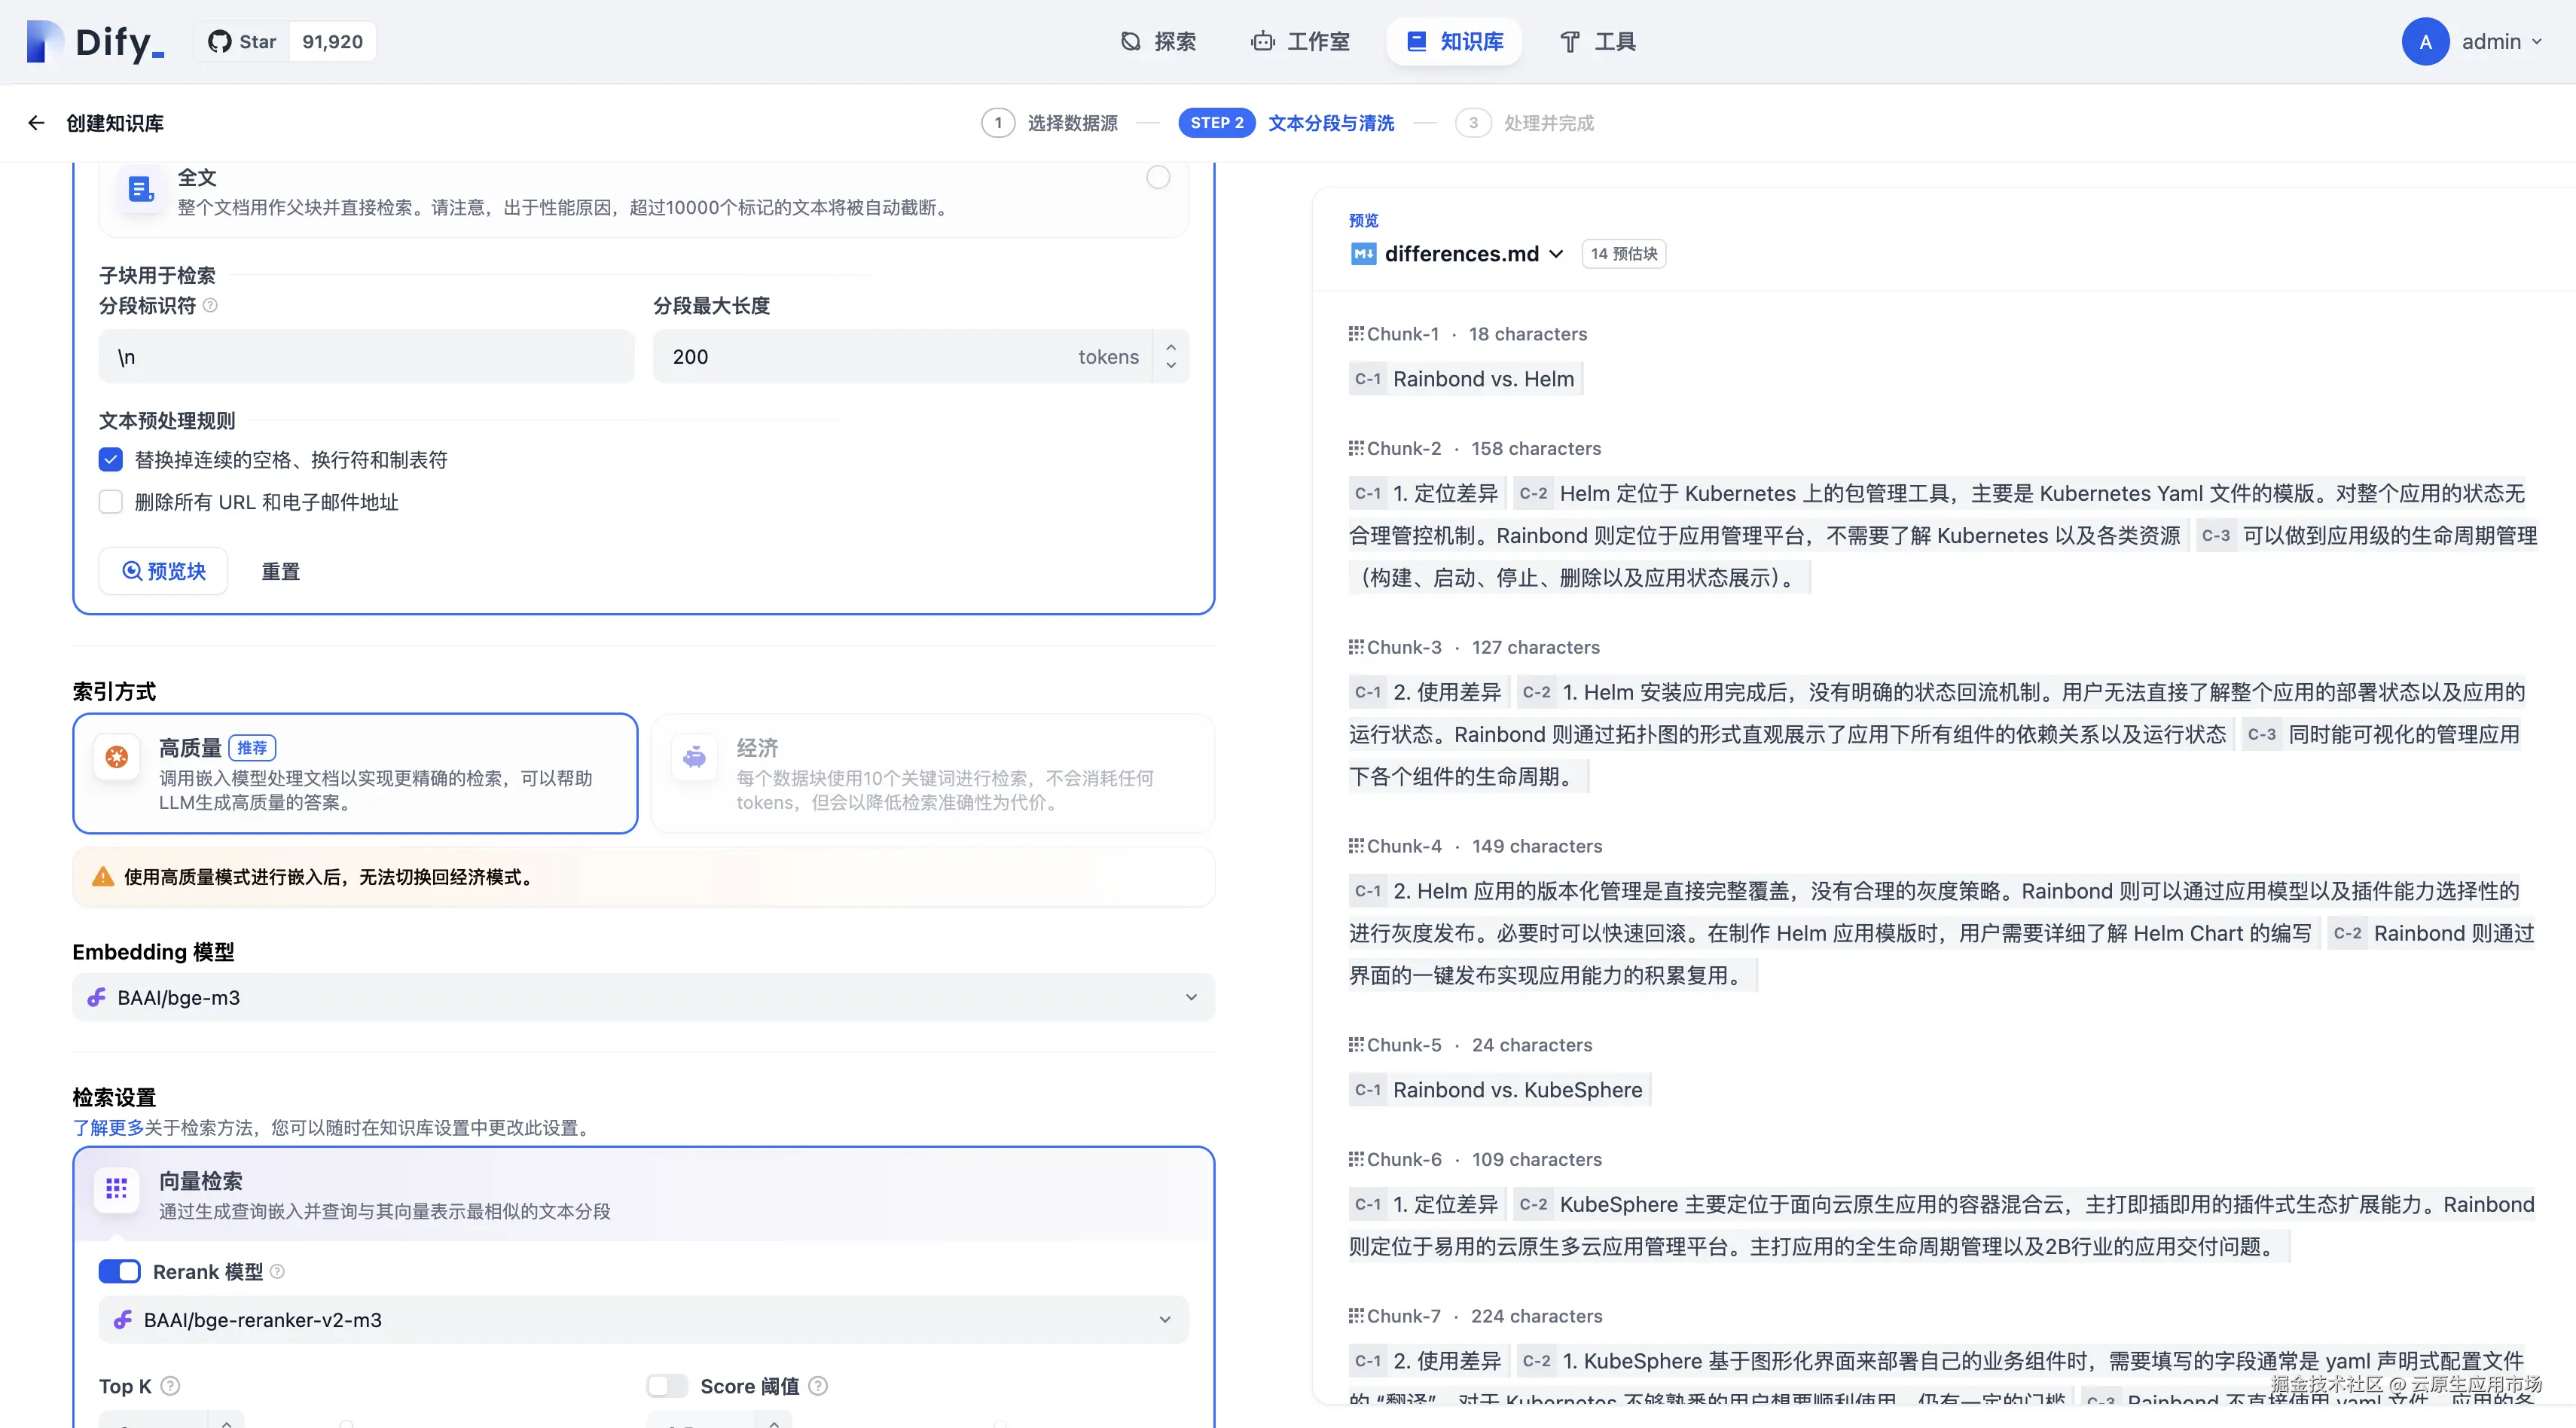The height and width of the screenshot is (1428, 2576).
Task: Open the 了解更多 link
Action: tap(108, 1128)
